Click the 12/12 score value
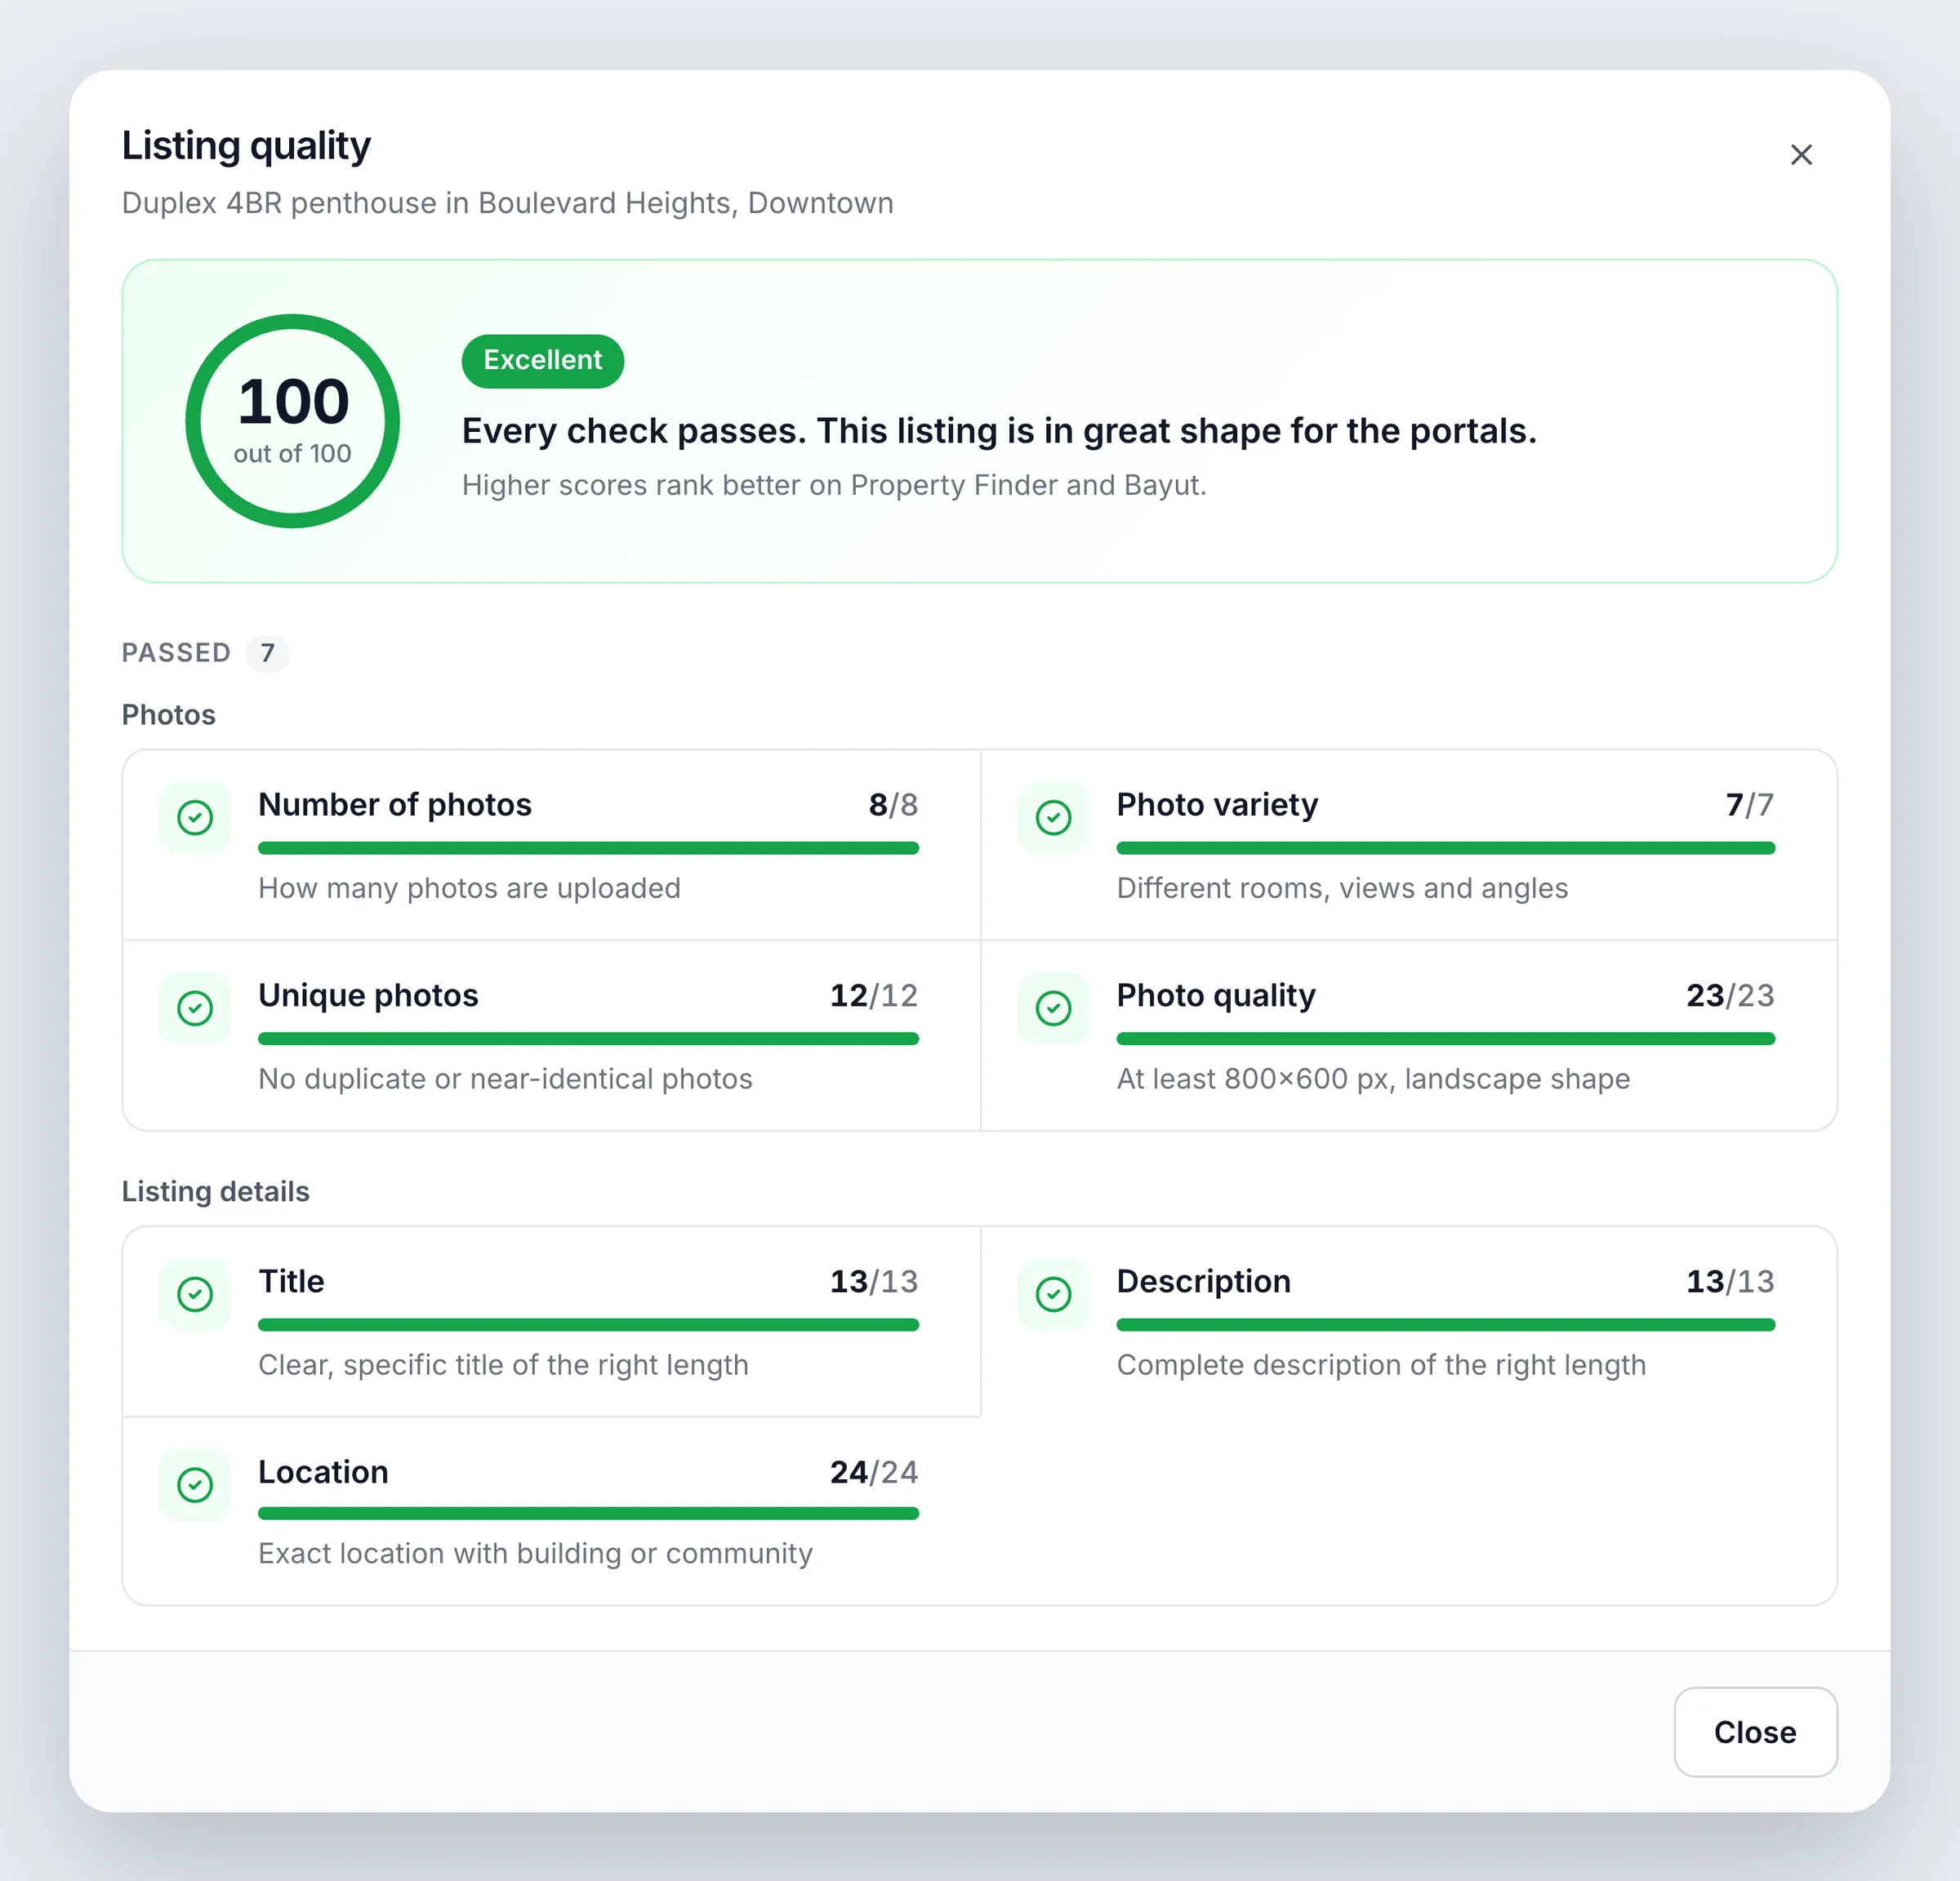1960x1881 pixels. 874,995
